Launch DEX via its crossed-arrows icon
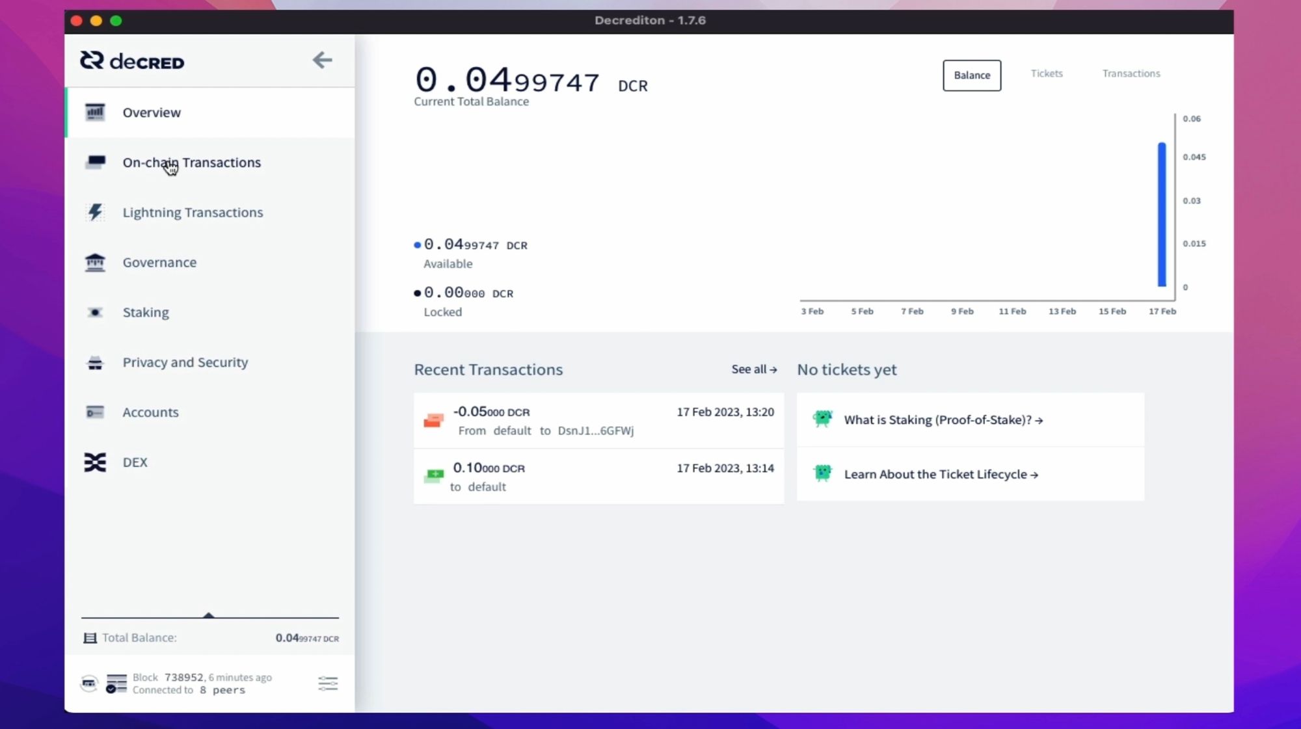 (95, 462)
